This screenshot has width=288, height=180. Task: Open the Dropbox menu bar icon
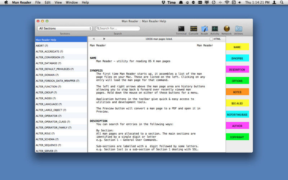pos(163,3)
